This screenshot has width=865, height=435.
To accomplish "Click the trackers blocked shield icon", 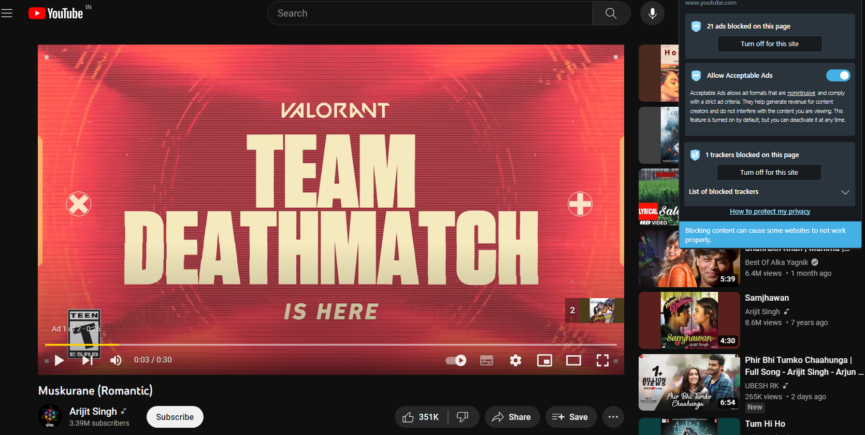I will [695, 155].
